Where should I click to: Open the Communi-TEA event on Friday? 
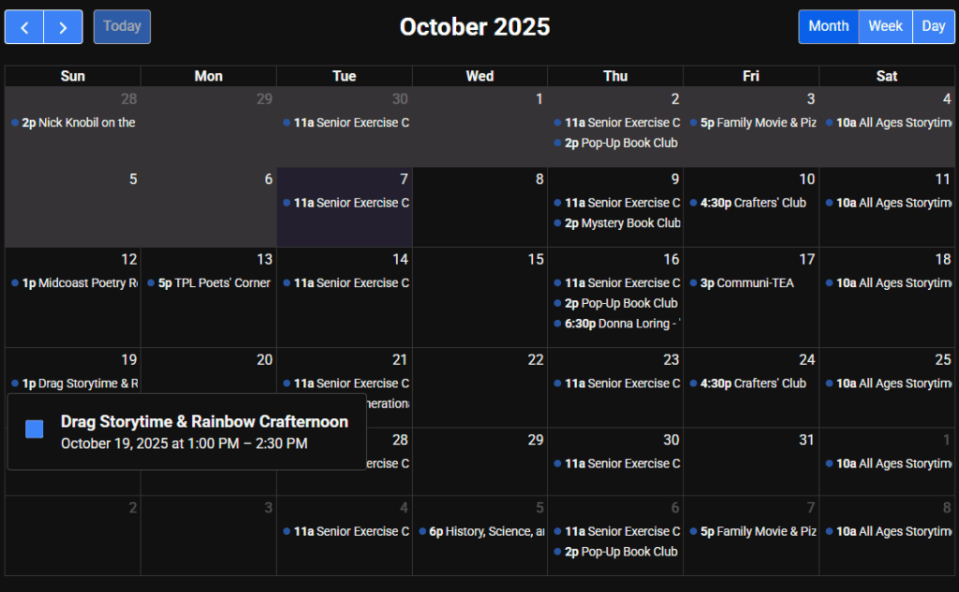tap(748, 283)
